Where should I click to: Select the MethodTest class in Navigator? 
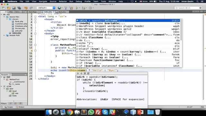point(14,80)
